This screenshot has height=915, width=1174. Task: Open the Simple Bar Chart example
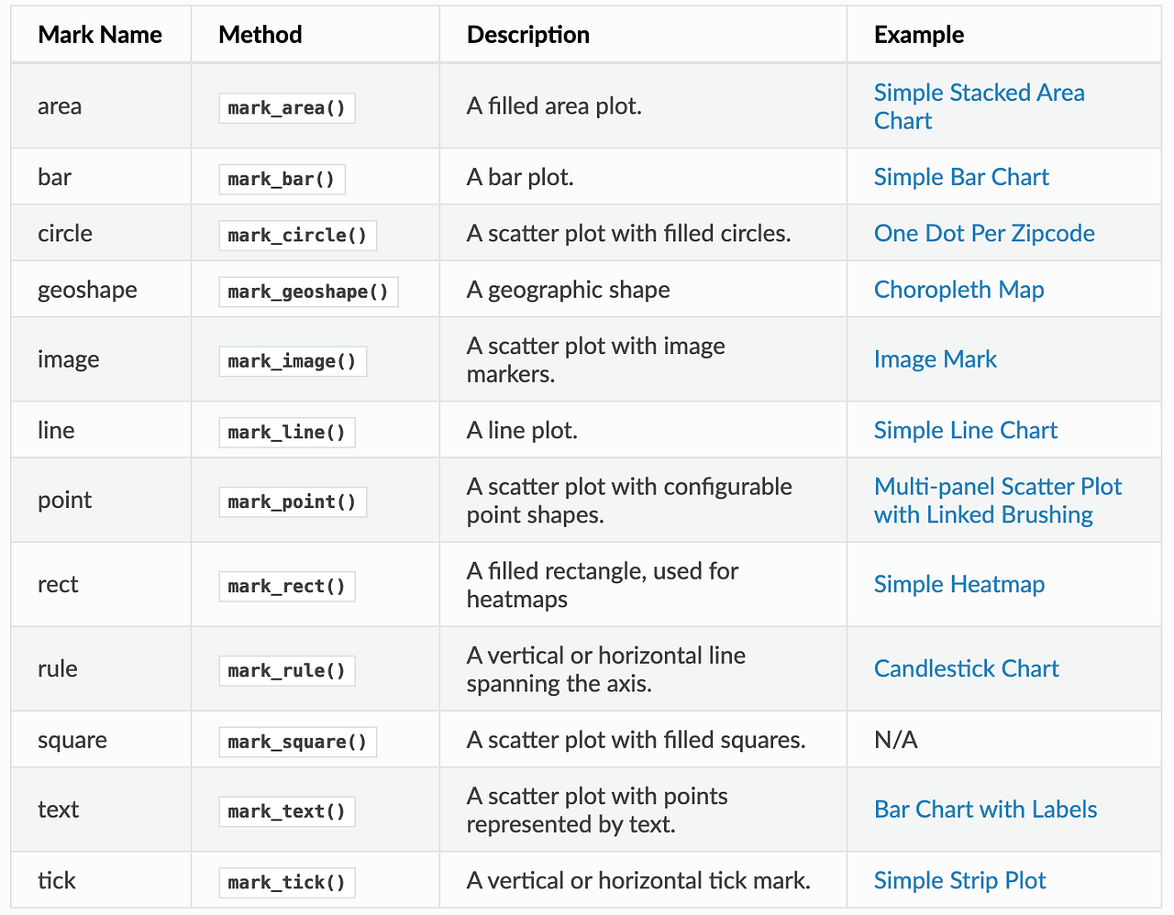click(x=961, y=177)
